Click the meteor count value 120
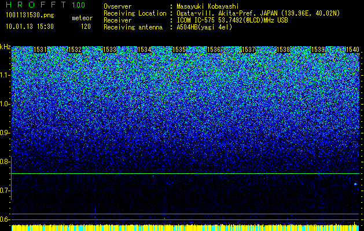The height and width of the screenshot is (231, 364). coord(86,27)
